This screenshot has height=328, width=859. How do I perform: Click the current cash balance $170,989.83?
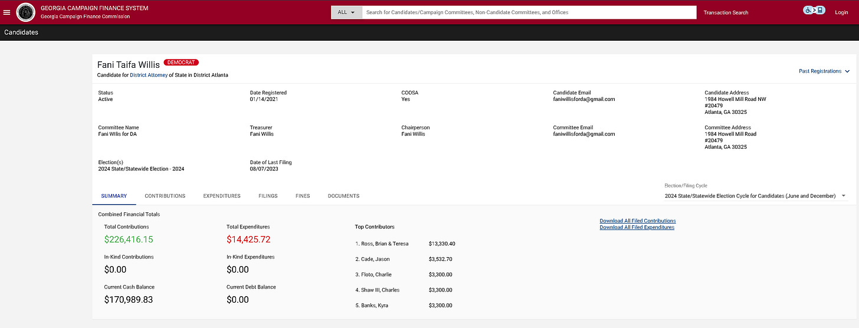(129, 300)
